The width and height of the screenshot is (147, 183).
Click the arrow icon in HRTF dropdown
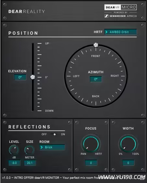pos(106,32)
